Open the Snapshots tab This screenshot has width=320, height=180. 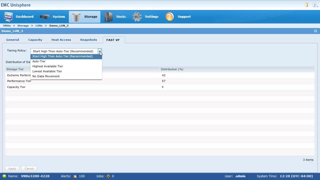[88, 40]
